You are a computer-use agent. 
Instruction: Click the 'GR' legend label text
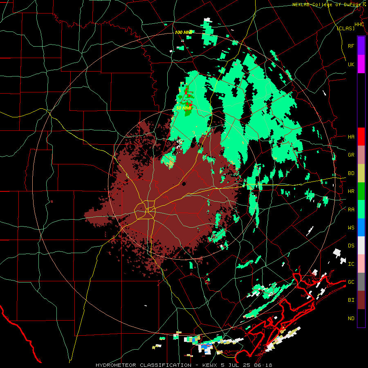click(x=351, y=155)
